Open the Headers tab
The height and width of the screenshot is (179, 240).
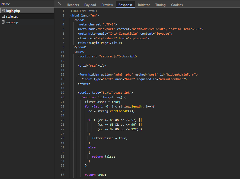coord(73,5)
